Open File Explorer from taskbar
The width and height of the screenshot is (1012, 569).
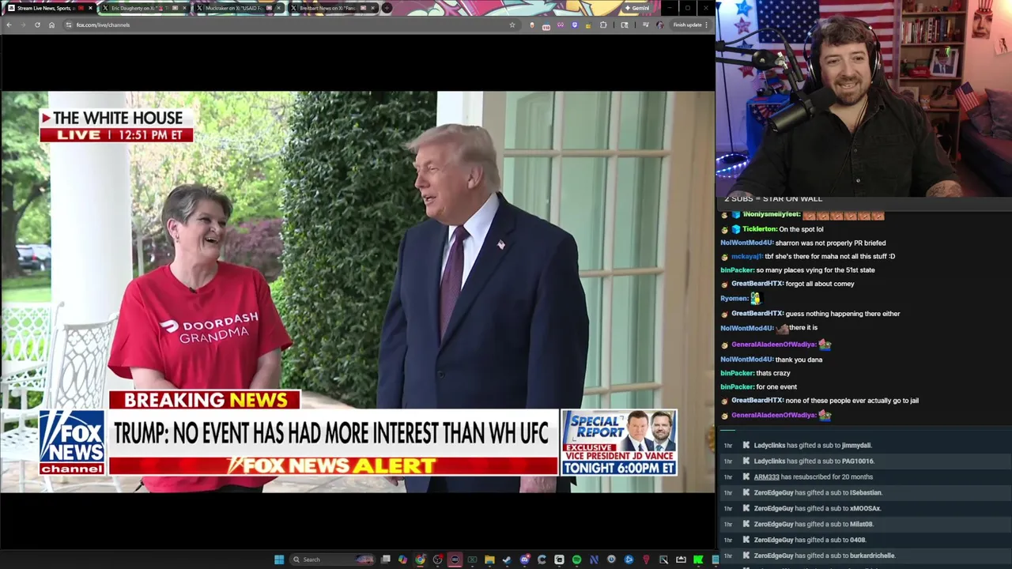pos(489,560)
